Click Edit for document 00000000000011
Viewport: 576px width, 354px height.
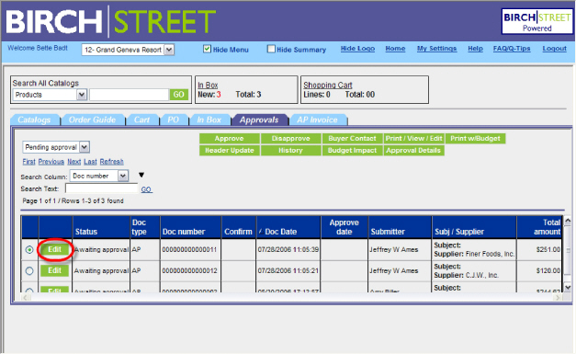pos(55,249)
